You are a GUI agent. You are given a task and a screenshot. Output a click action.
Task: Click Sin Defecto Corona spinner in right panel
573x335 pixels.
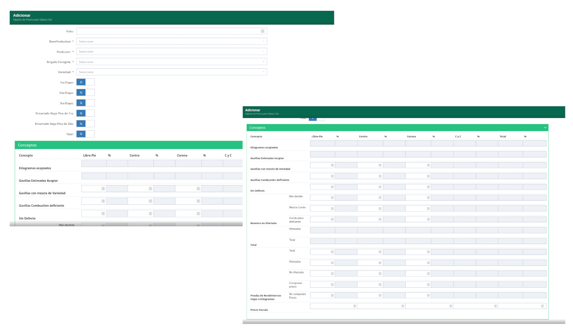pyautogui.click(x=428, y=187)
